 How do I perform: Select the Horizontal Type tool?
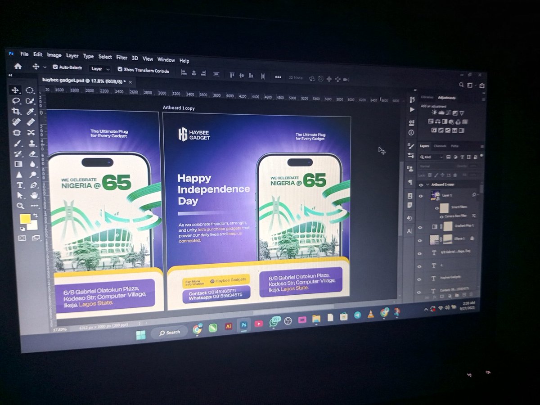click(19, 185)
